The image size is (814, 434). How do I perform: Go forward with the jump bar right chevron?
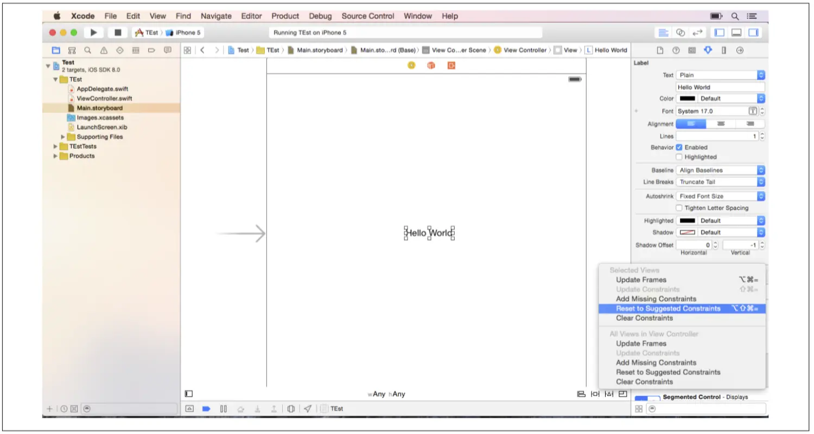pyautogui.click(x=217, y=50)
